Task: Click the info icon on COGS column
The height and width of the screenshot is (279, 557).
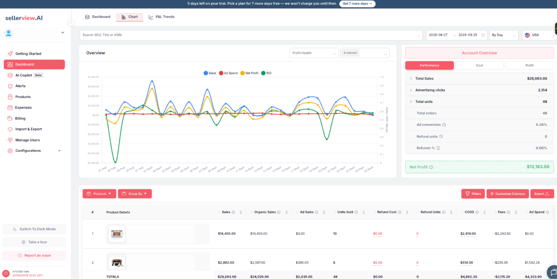Action: click(x=477, y=212)
